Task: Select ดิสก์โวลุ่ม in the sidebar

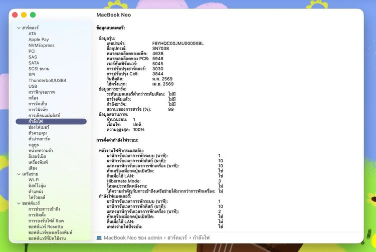Action: point(37,186)
